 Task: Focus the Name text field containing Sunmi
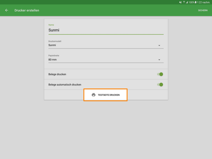tap(106, 30)
